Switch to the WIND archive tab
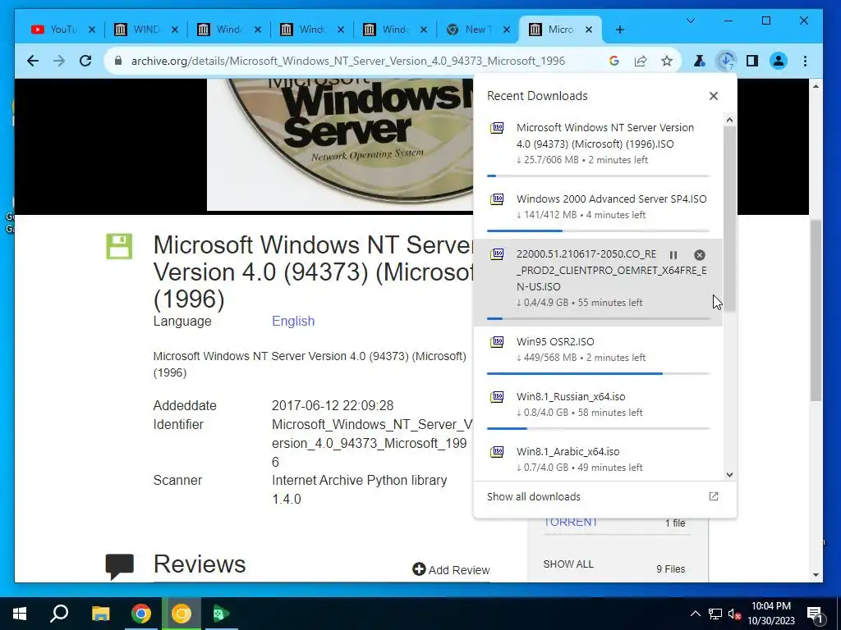841x630 pixels. (x=145, y=30)
